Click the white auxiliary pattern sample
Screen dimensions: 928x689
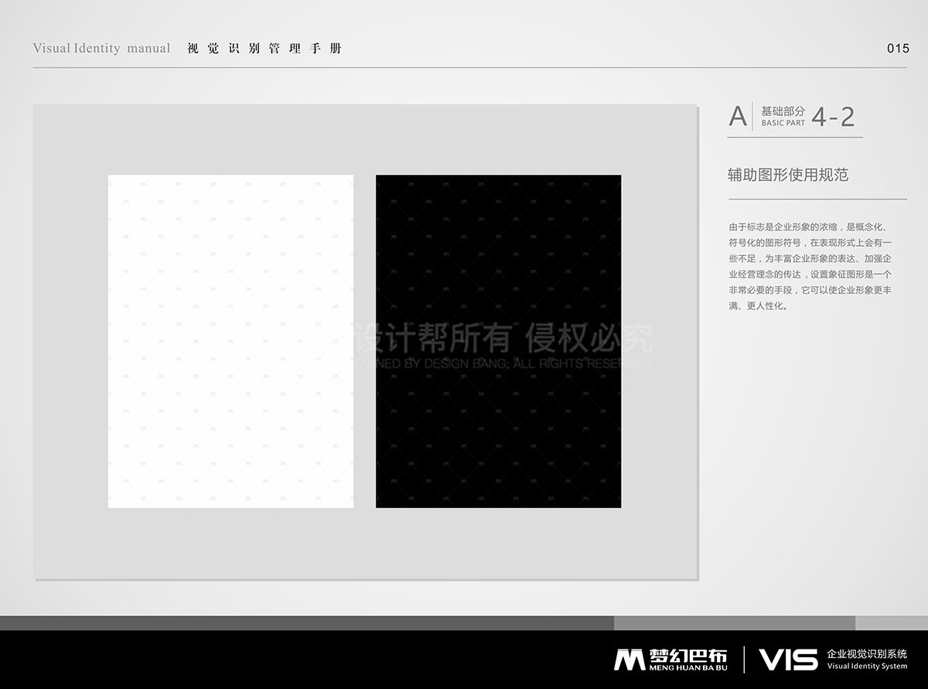point(230,341)
